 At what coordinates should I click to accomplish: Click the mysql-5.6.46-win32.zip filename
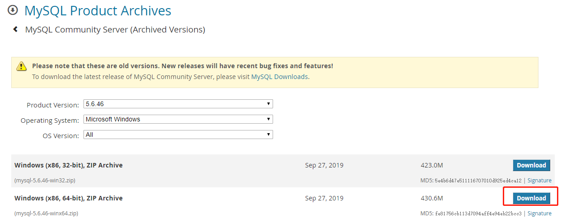tap(45, 181)
